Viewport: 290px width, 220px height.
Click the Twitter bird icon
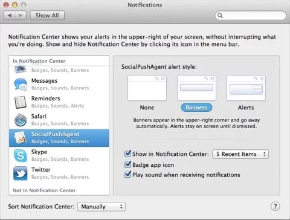(x=21, y=173)
